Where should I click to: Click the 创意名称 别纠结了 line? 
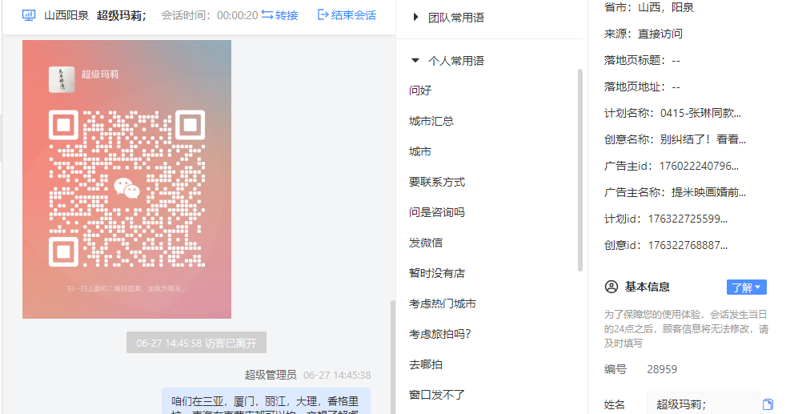click(x=675, y=140)
